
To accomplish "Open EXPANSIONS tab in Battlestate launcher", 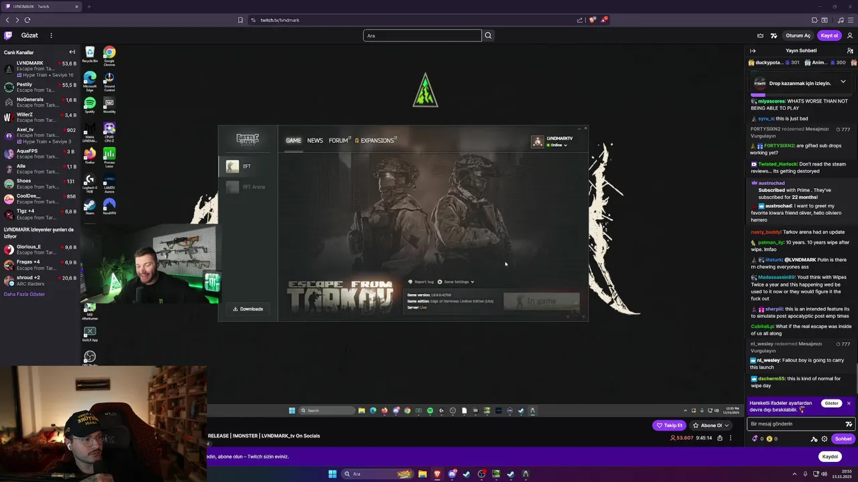I will coord(375,141).
